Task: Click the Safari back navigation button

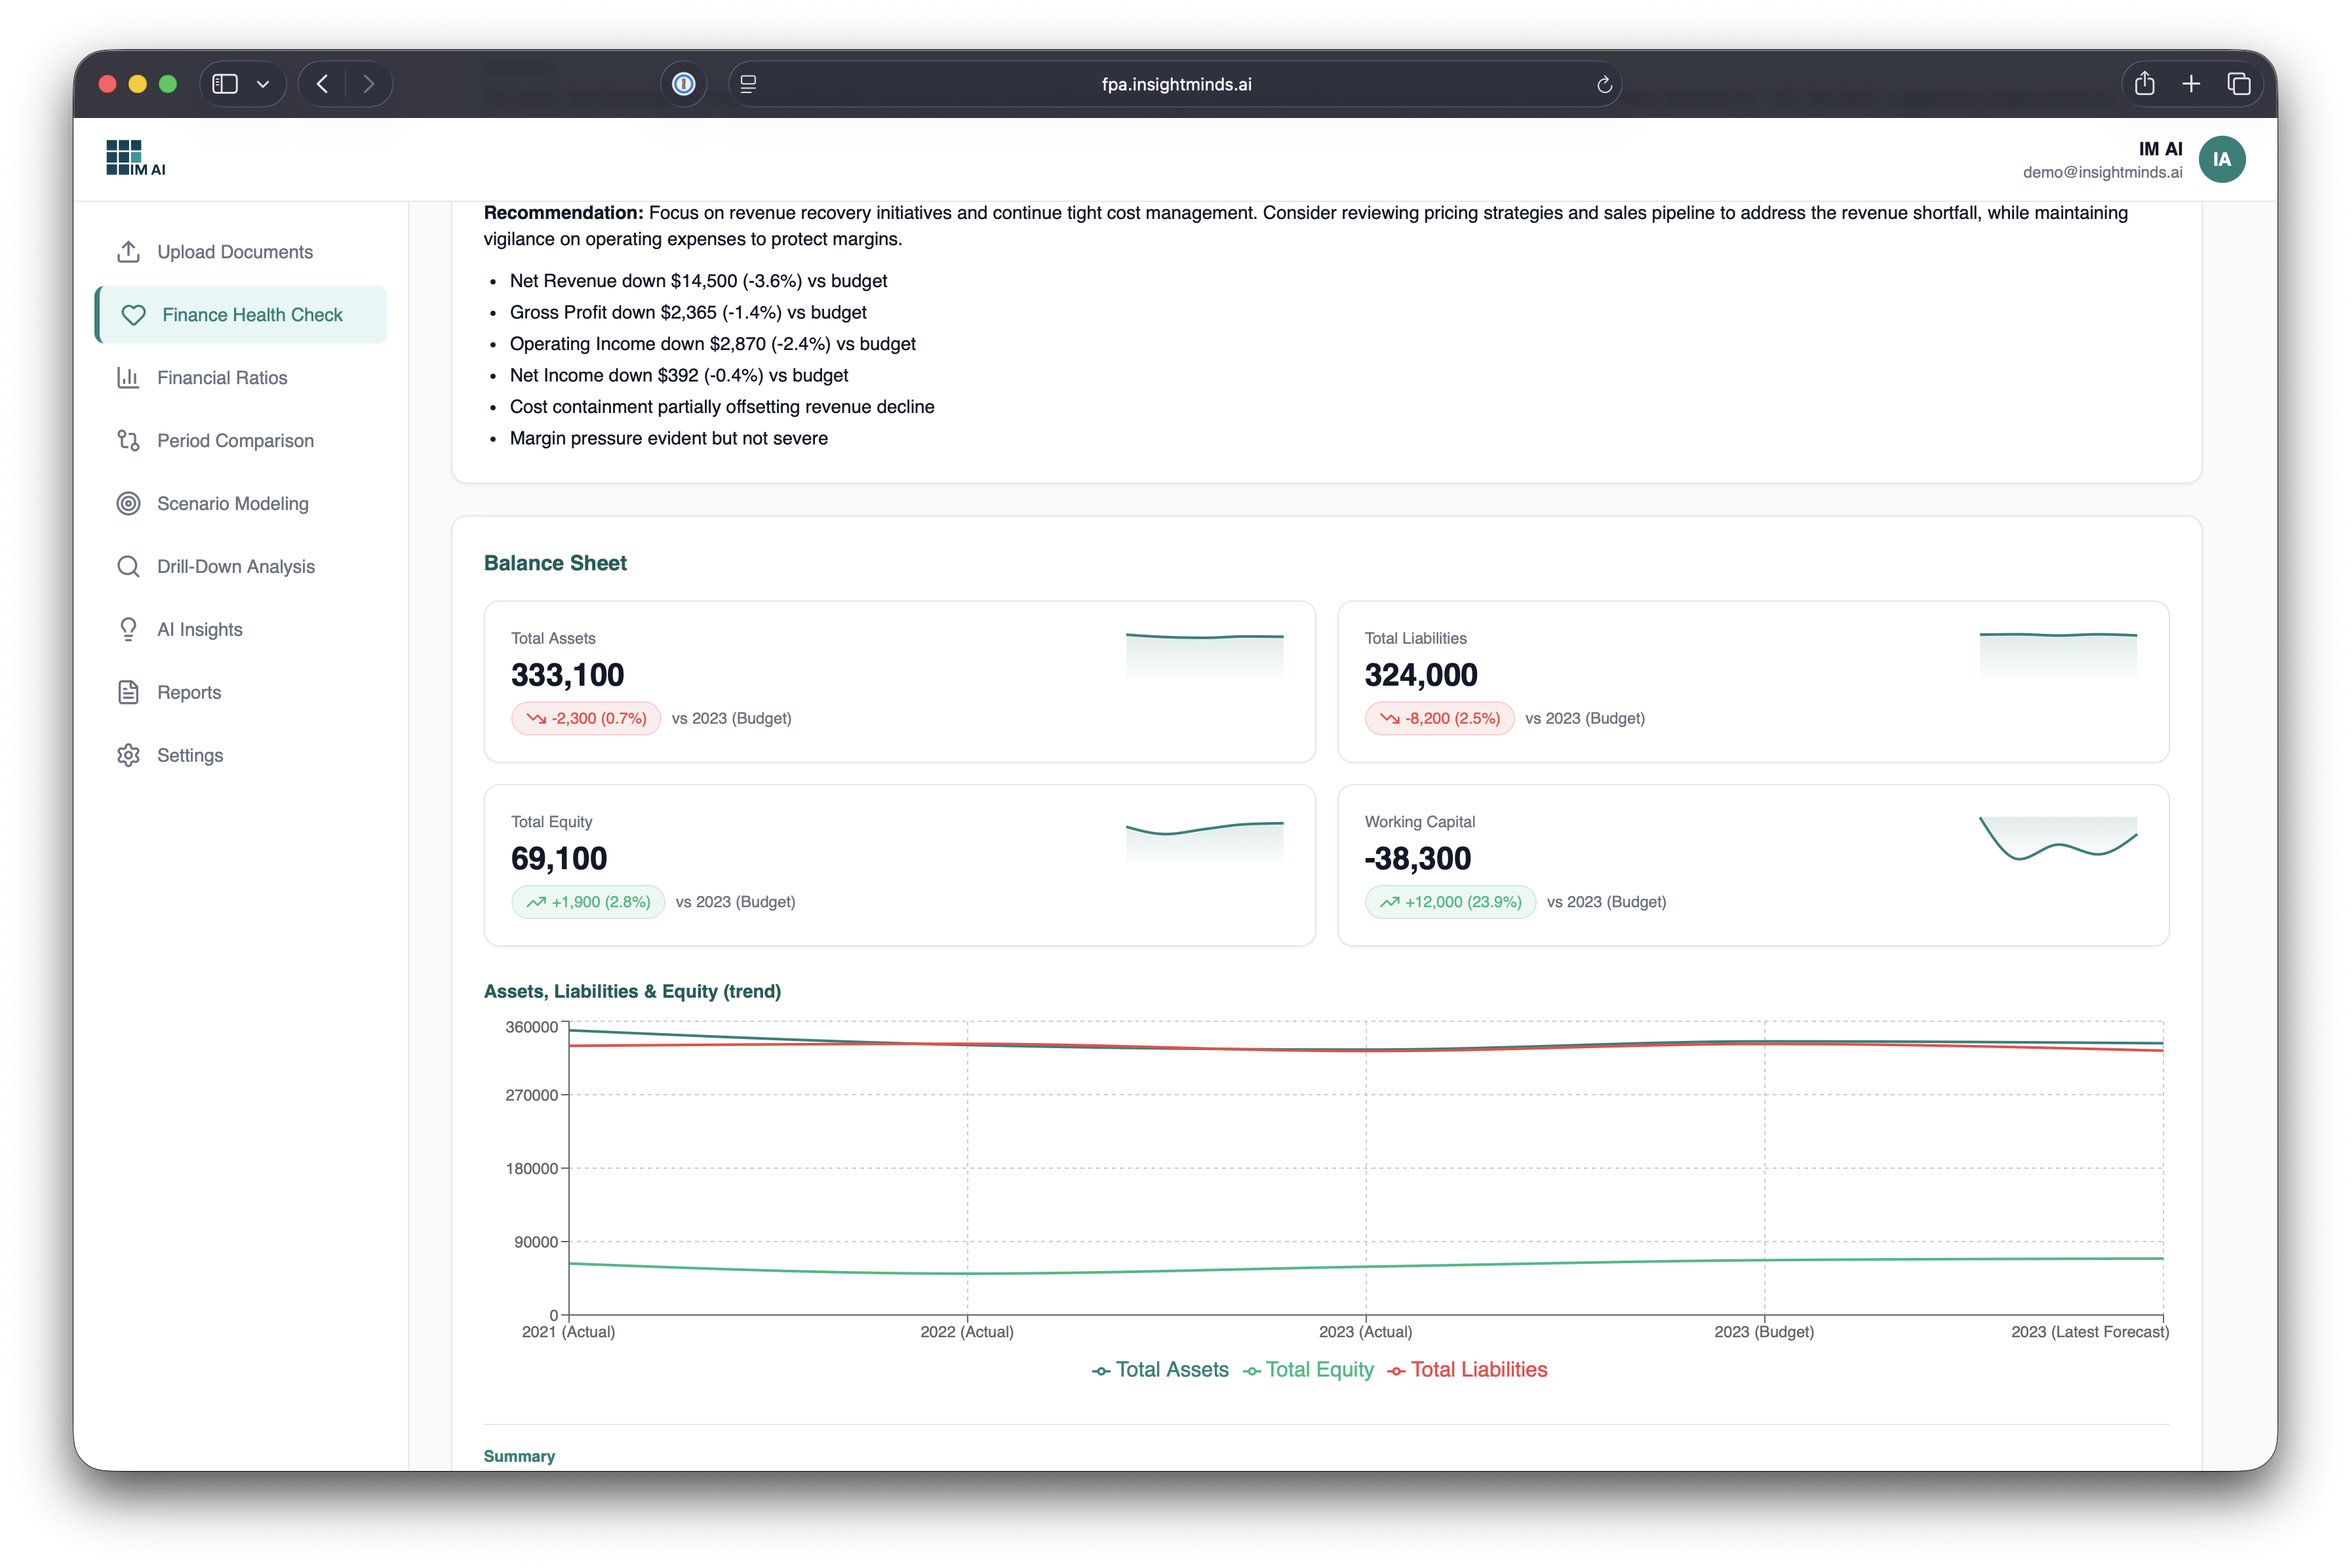Action: tap(322, 84)
